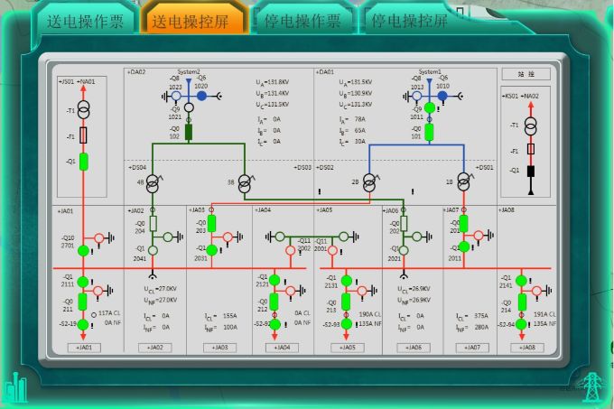614x409 pixels.
Task: Click black Q1 breaker in +KS01 panel
Action: (531, 171)
